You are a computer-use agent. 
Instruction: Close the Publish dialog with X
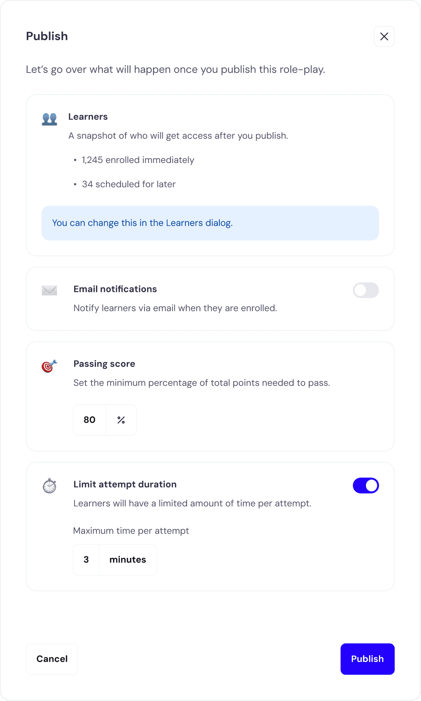click(384, 36)
